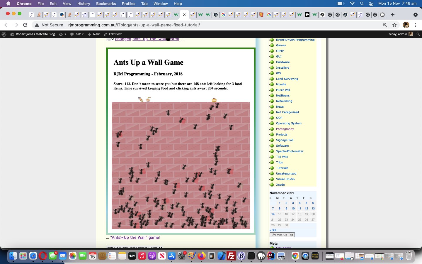Open the Land Surveying category

click(287, 79)
